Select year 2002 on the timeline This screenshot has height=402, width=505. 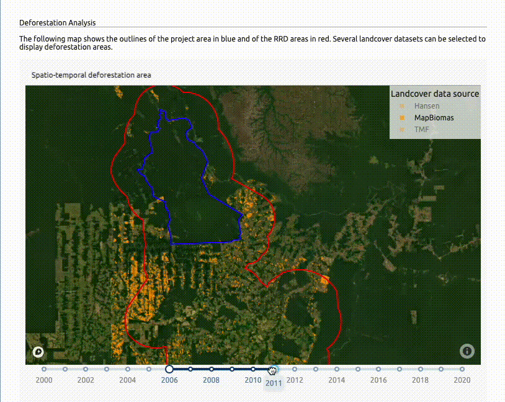[x=86, y=369]
